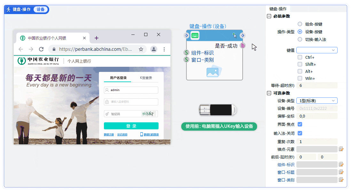Click the second 前后-延时(秒) field

(x=327, y=157)
